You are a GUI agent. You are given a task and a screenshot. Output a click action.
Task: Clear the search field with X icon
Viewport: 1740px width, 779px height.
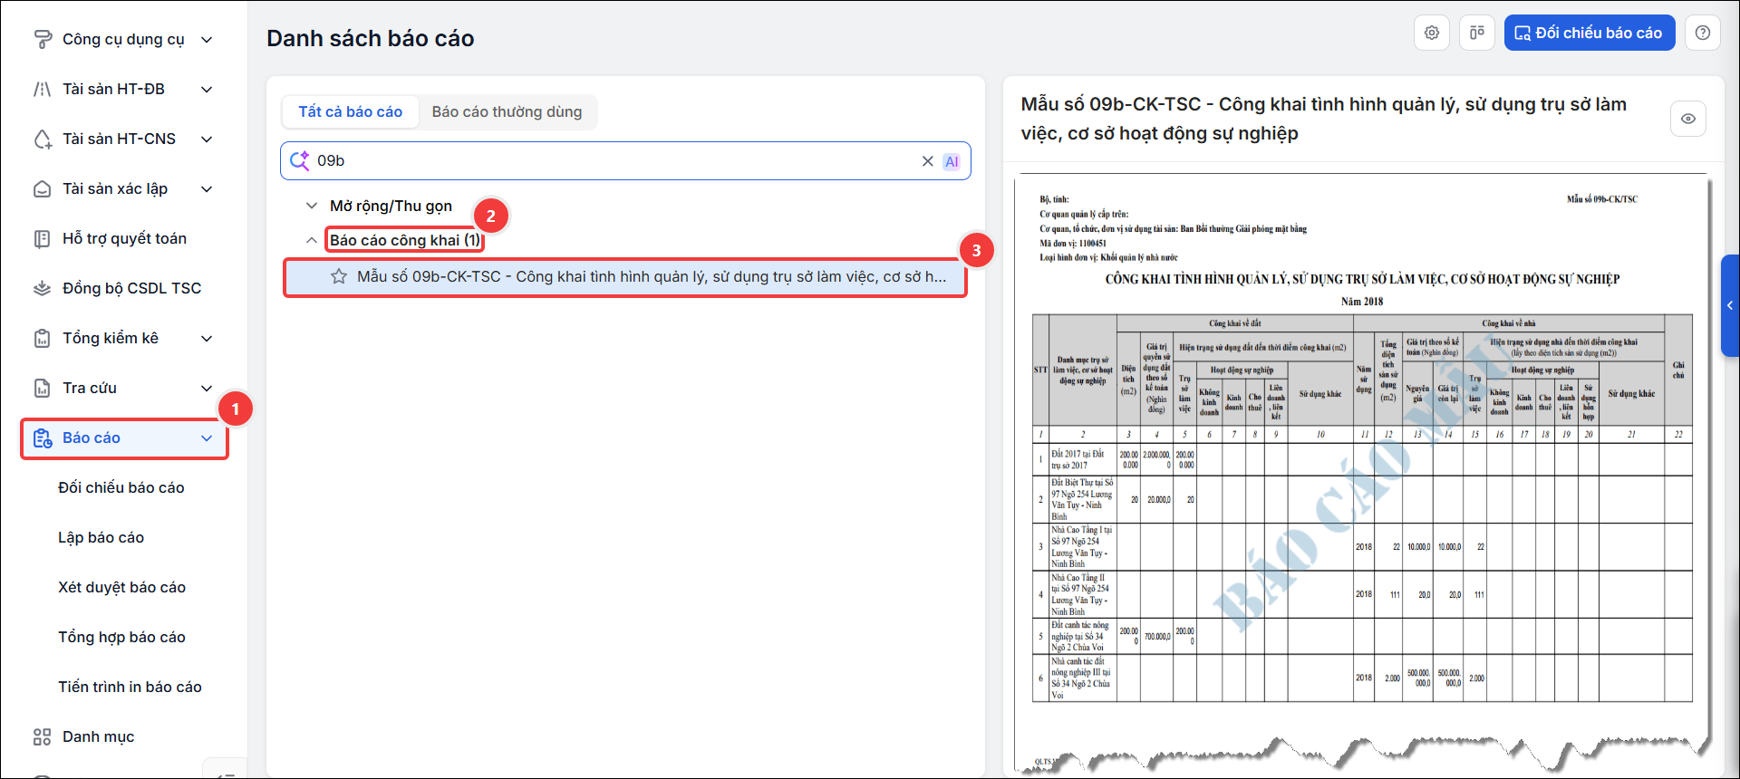tap(927, 161)
